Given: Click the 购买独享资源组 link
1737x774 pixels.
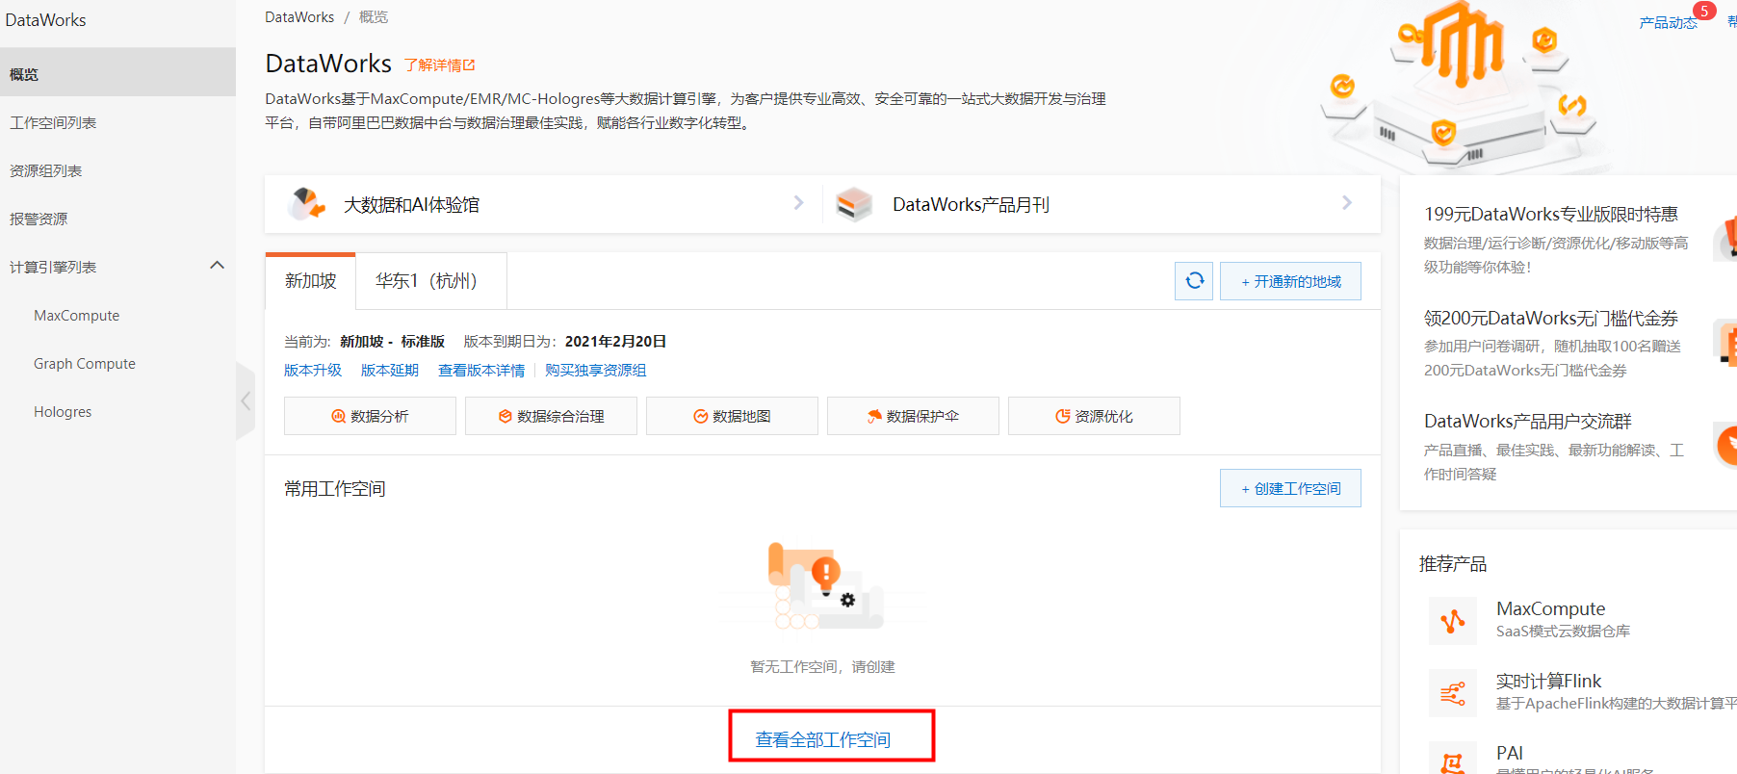Looking at the screenshot, I should tap(596, 371).
